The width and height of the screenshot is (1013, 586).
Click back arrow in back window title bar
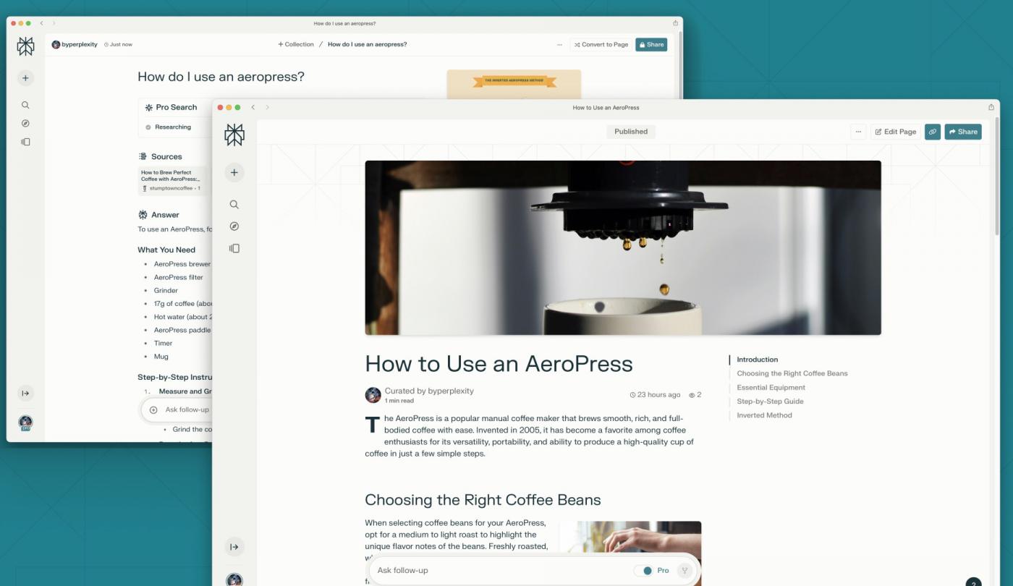click(x=41, y=23)
